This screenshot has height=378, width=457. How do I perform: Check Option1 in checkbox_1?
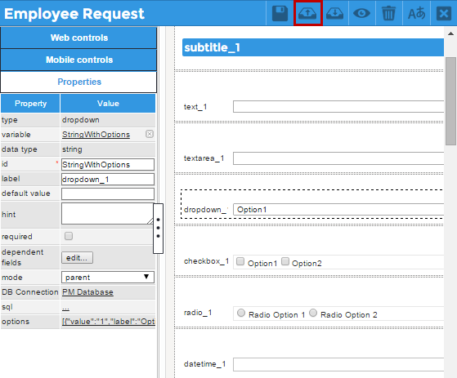240,261
